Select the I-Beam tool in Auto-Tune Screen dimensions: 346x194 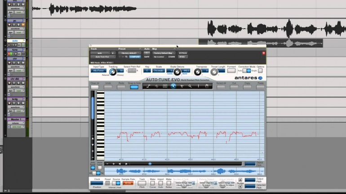pos(198,86)
